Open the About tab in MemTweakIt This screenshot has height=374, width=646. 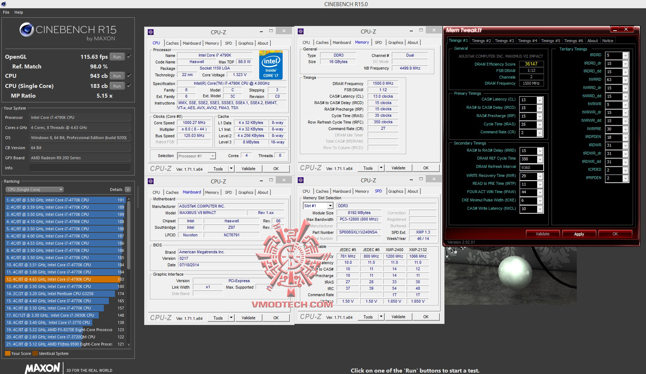coord(593,41)
